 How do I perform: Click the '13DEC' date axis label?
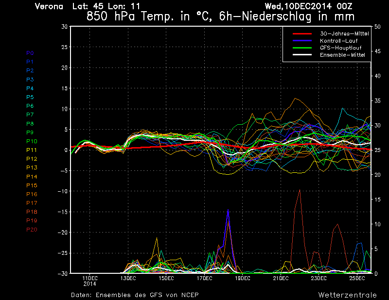click(128, 279)
